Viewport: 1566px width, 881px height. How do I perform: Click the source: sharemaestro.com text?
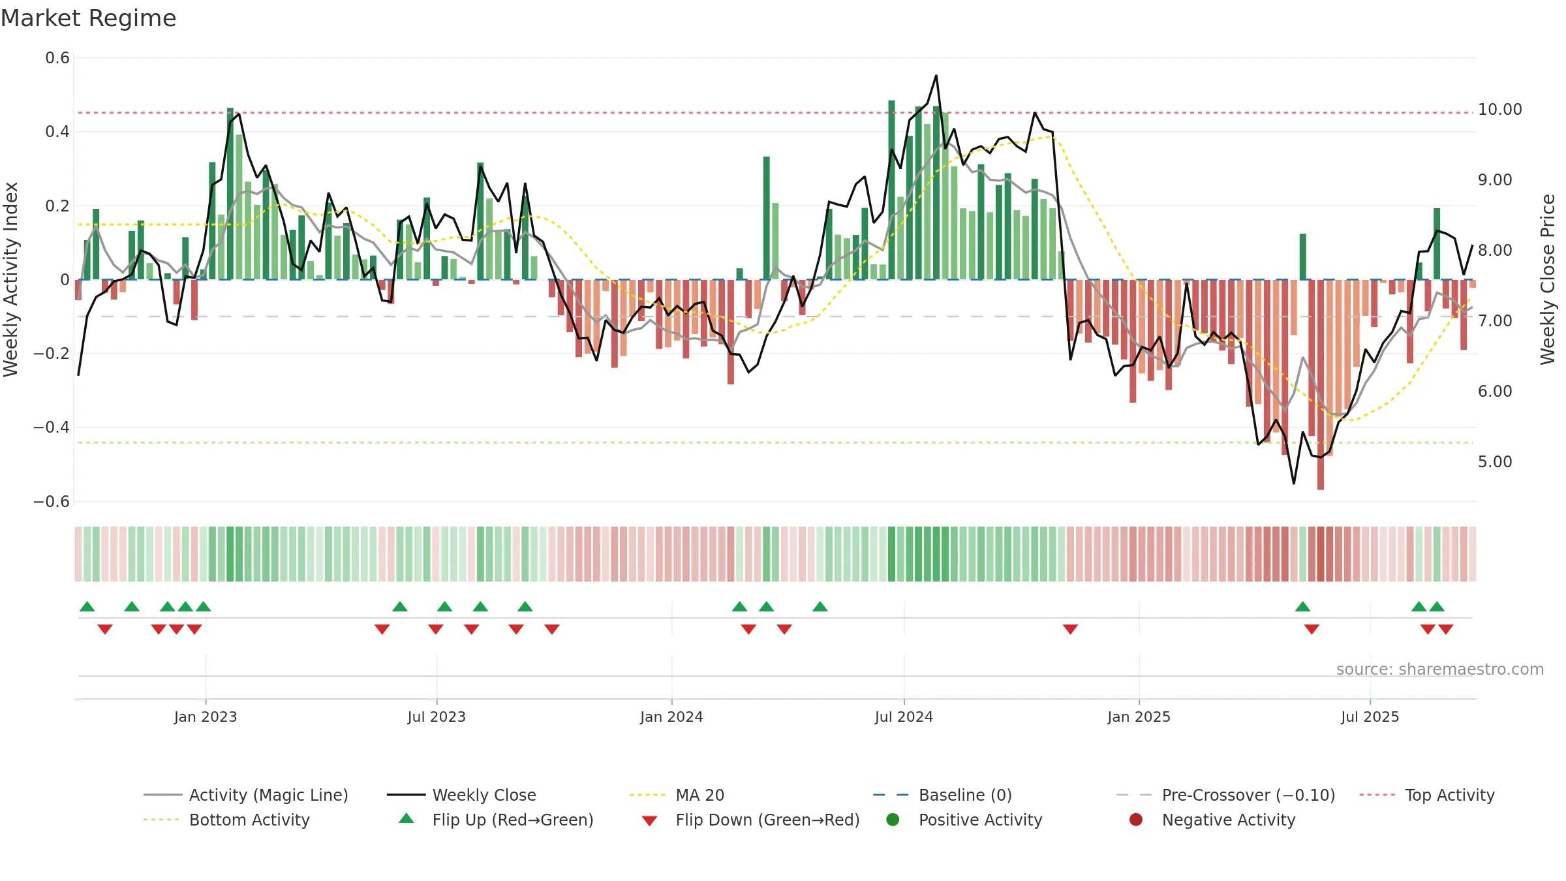[x=1440, y=670]
